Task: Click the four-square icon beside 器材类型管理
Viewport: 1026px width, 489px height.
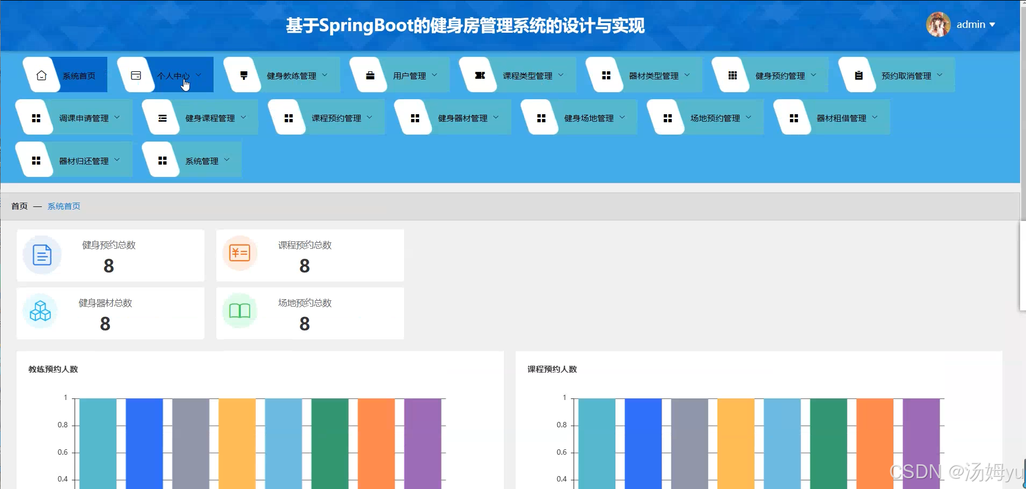Action: click(x=606, y=76)
